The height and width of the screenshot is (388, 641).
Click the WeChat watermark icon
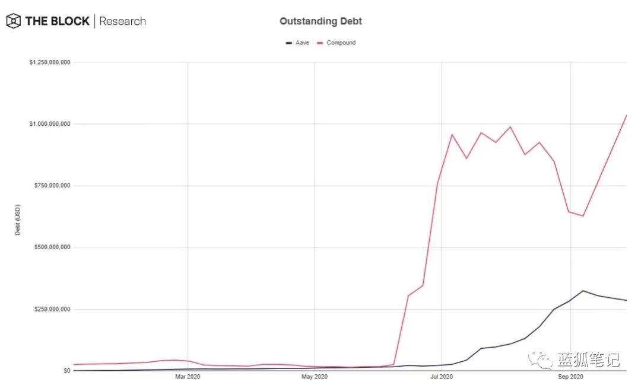(x=541, y=360)
